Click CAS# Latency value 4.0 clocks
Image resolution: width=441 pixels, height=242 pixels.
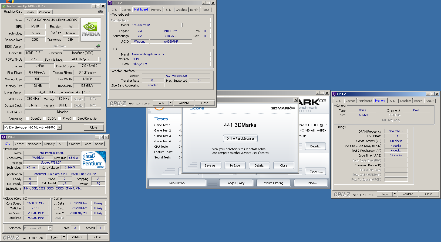396,141
